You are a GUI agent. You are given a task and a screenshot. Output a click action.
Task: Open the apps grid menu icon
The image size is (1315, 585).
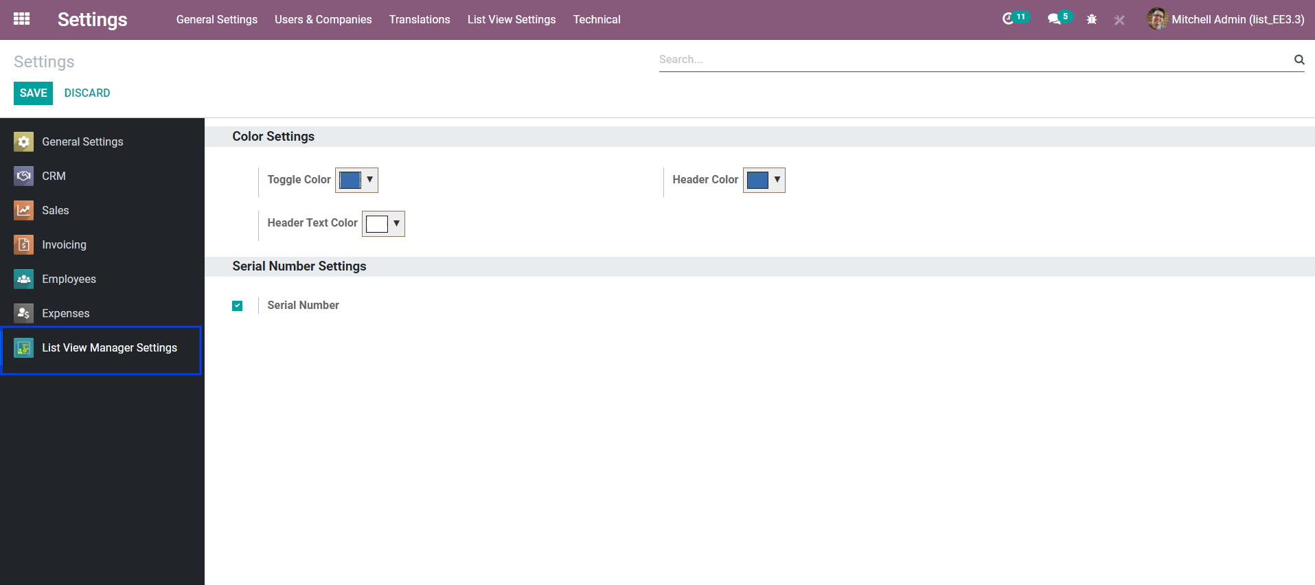click(22, 19)
